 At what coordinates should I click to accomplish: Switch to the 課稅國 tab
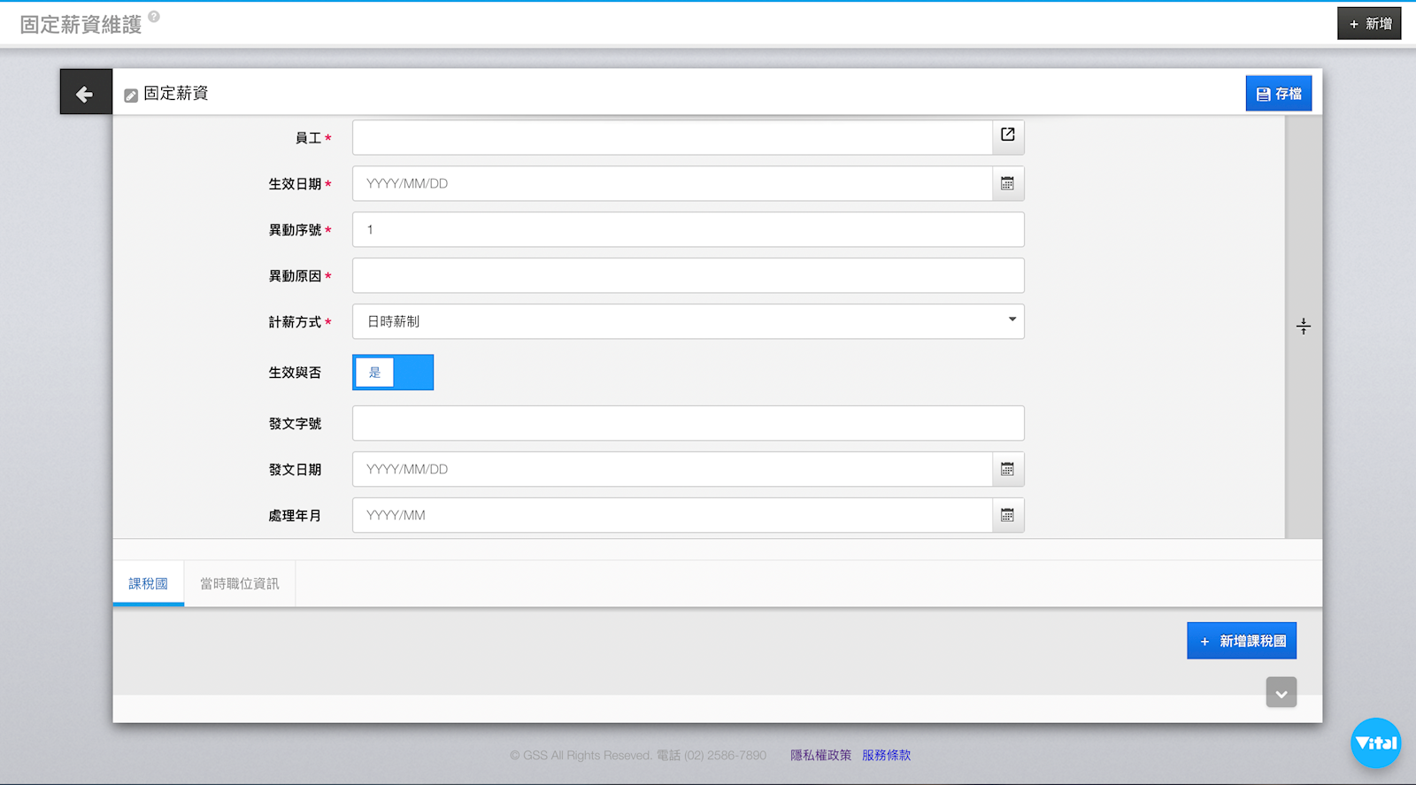[x=148, y=584]
